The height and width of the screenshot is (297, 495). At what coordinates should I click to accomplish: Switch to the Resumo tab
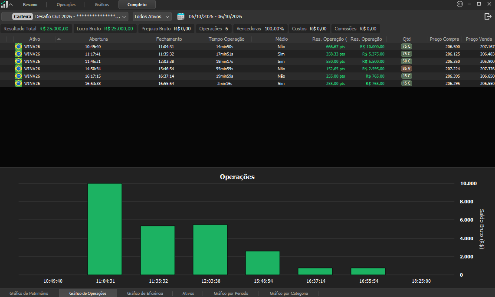30,5
